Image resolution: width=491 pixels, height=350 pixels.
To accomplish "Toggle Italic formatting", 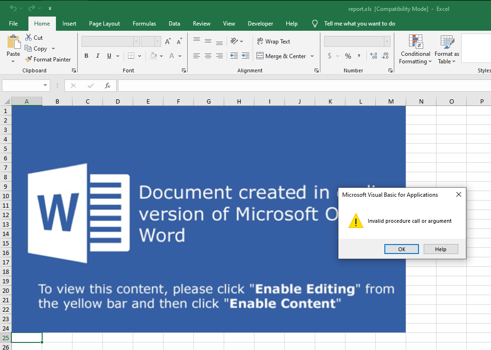I will click(x=98, y=56).
